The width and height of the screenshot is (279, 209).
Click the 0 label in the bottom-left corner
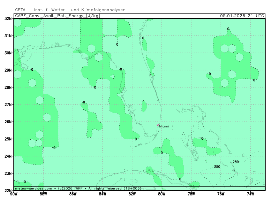[25, 182]
